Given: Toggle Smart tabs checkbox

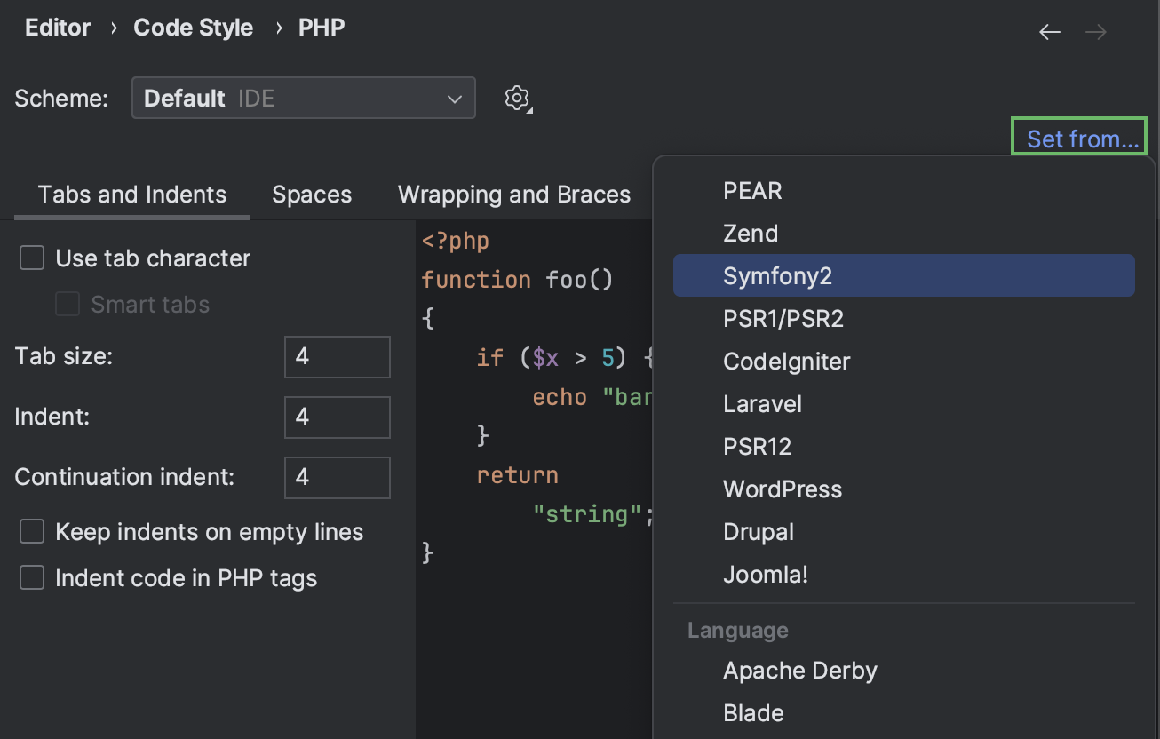Looking at the screenshot, I should tap(68, 305).
